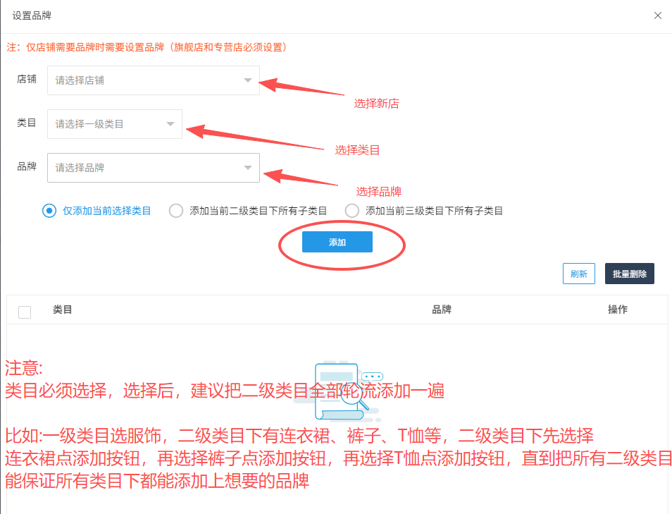Open the 请选择店铺 dropdown
This screenshot has height=514, width=672.
click(x=154, y=80)
